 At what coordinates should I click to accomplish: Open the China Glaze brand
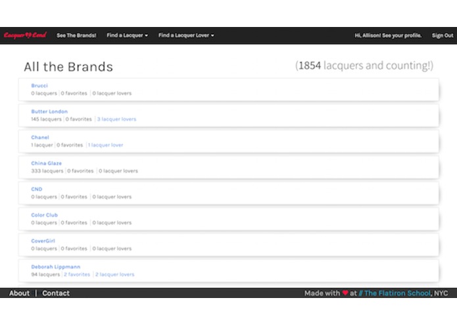coord(46,163)
